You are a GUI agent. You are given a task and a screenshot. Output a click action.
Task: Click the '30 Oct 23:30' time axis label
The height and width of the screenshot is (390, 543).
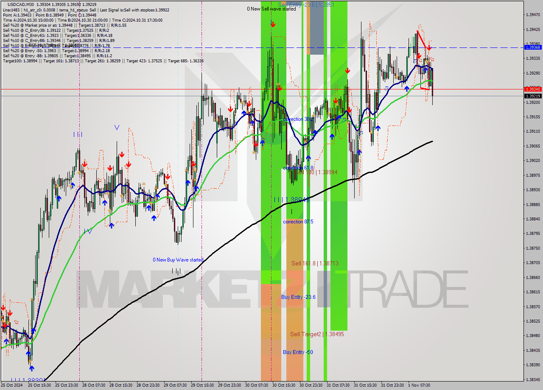[311, 385]
